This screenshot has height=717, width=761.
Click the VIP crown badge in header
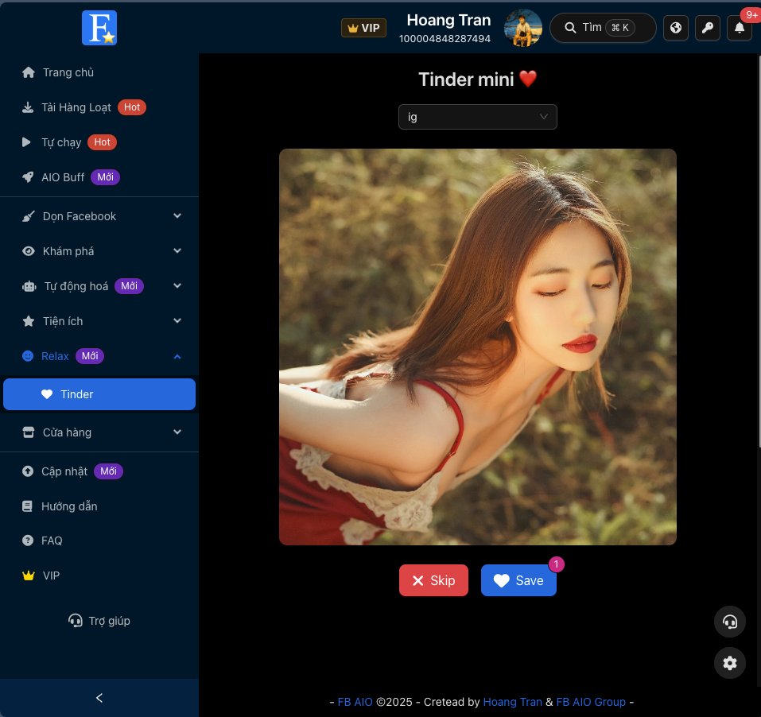click(363, 28)
